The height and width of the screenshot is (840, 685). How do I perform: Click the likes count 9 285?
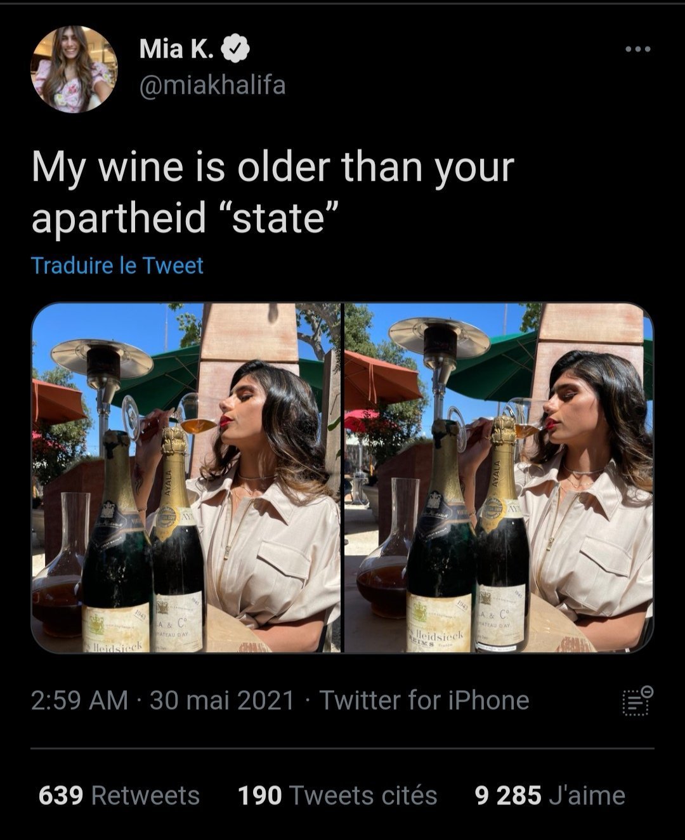(508, 795)
